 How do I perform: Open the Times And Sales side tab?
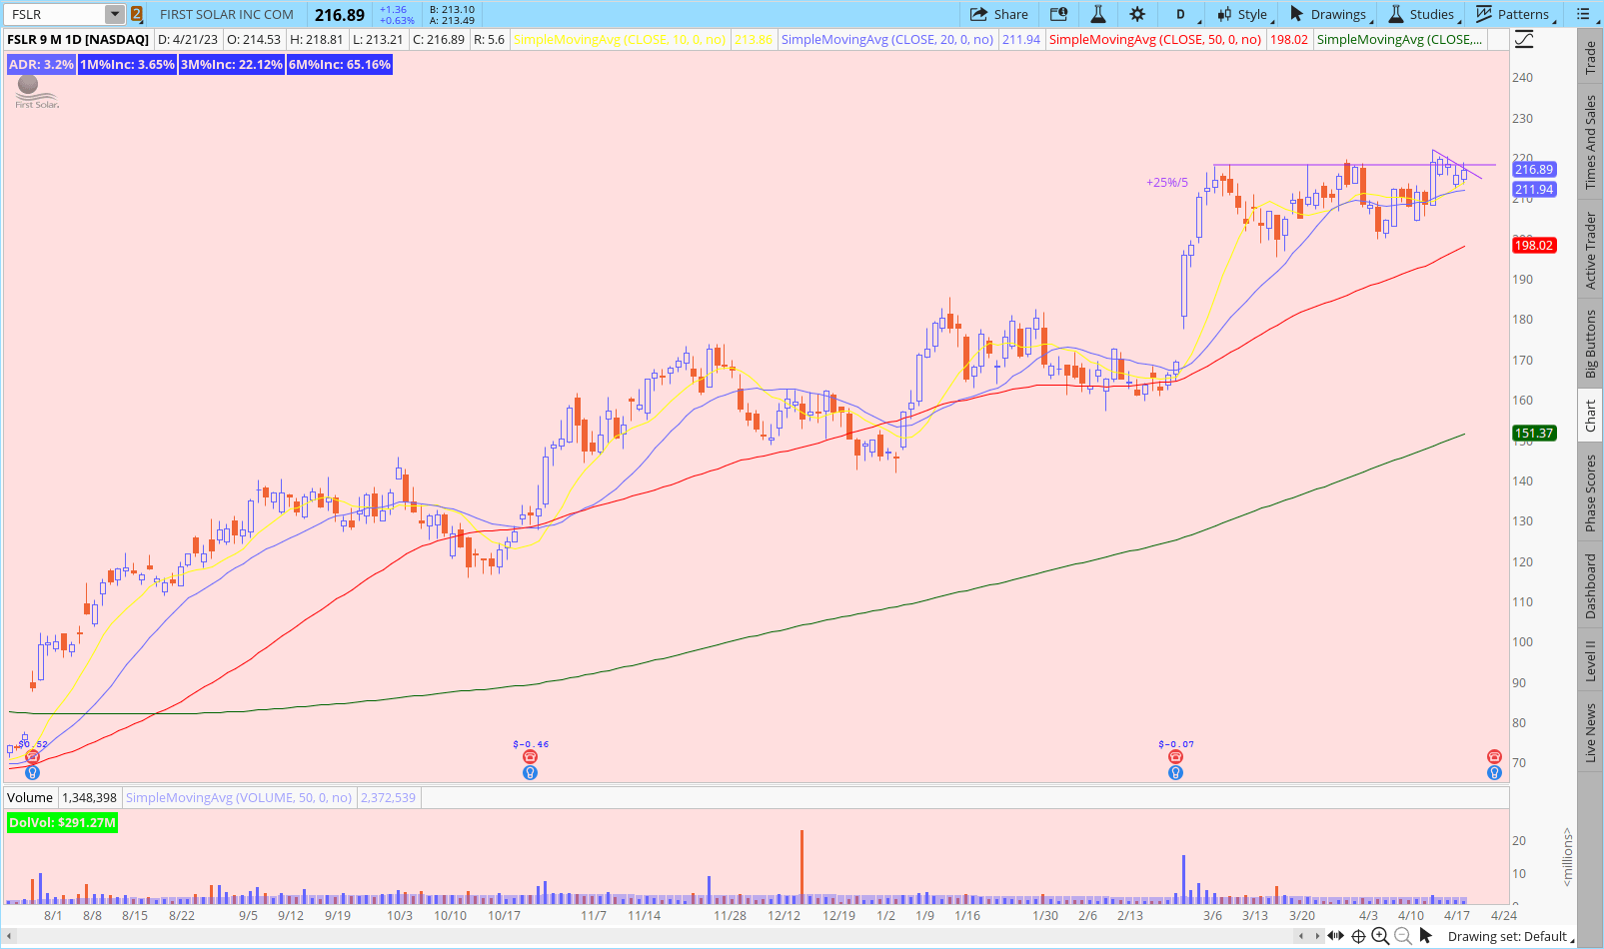1591,142
